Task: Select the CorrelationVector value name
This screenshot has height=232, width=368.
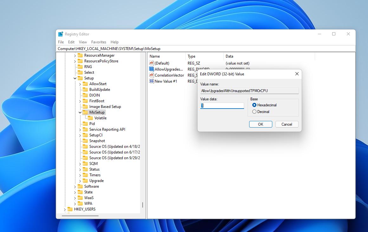Action: [169, 75]
